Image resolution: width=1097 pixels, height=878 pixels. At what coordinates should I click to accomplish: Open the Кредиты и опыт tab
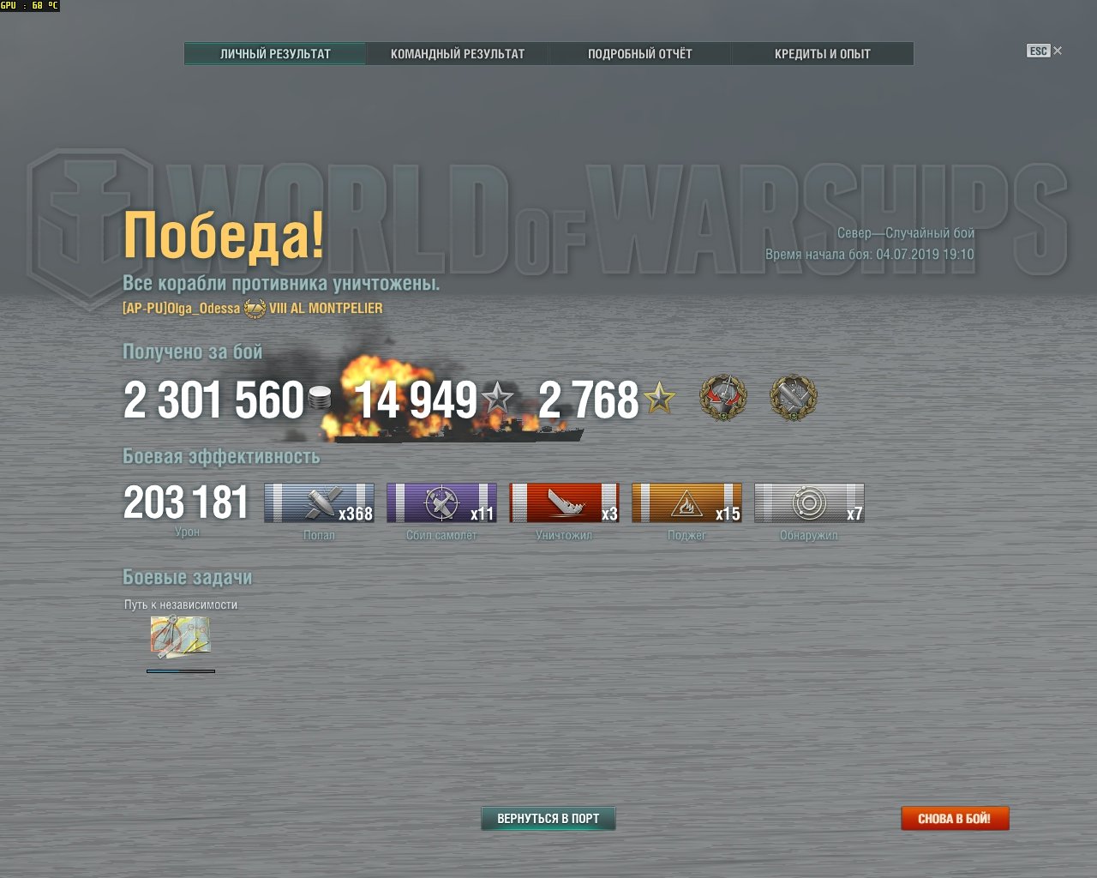(823, 53)
